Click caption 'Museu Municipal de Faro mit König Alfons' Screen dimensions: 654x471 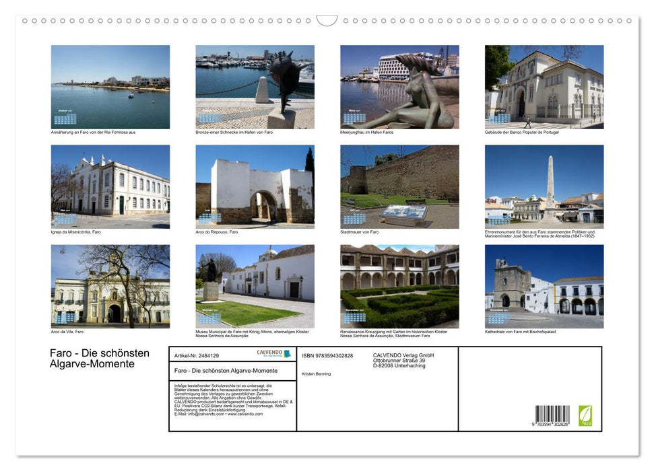pos(253,334)
